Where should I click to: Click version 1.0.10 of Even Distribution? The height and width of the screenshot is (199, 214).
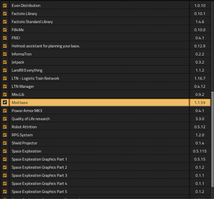click(200, 6)
